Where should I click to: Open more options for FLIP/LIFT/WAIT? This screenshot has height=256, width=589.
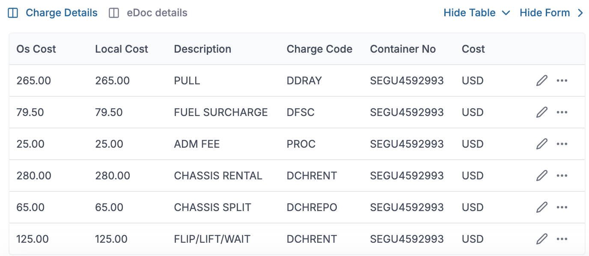pos(562,239)
